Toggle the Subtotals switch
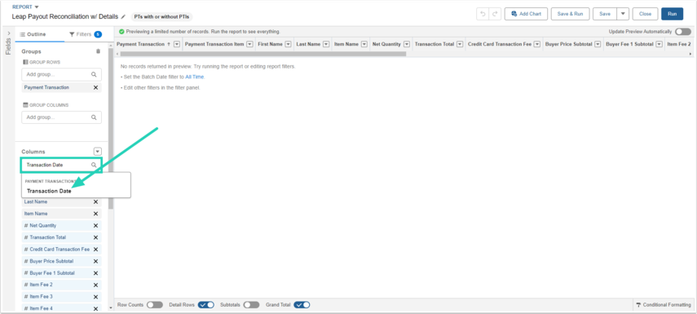Screen dimensions: 697x314 pyautogui.click(x=251, y=305)
